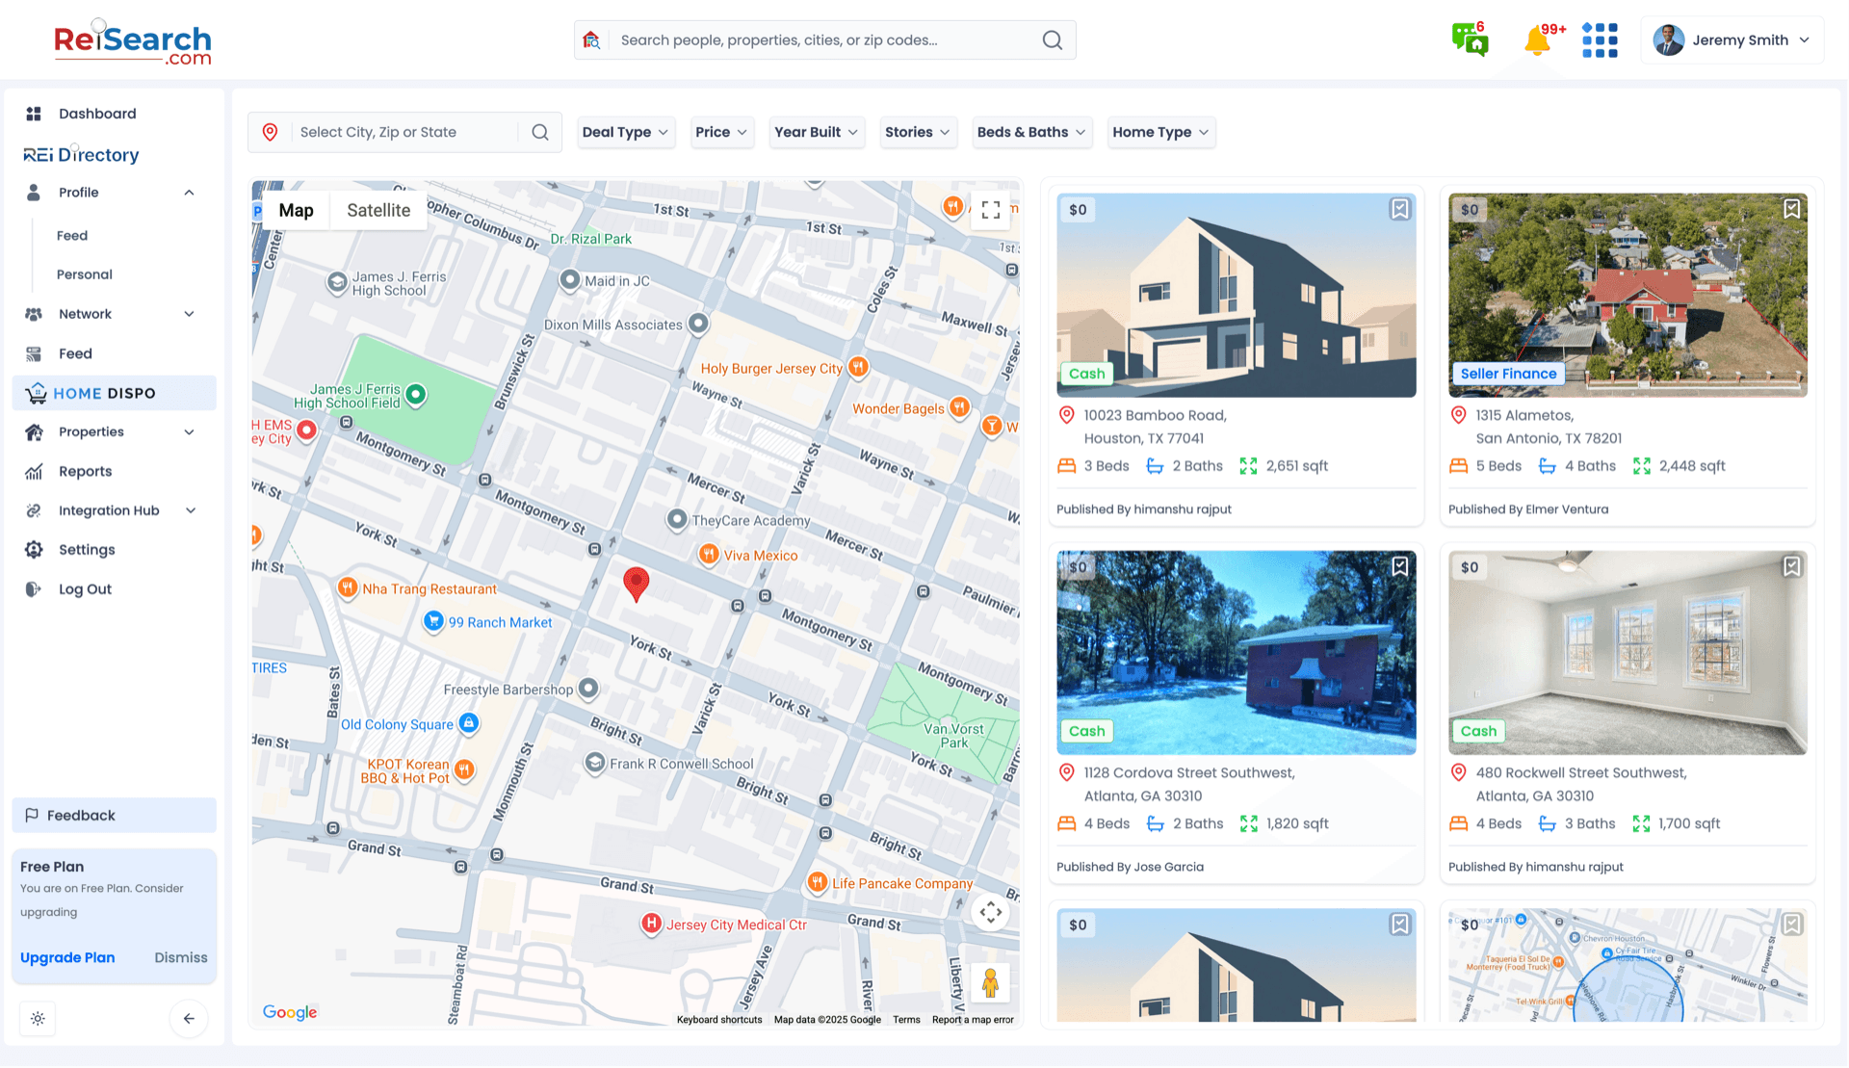Viewport: 1849px width, 1068px height.
Task: Open the Home Type filter dropdown
Action: (1160, 133)
